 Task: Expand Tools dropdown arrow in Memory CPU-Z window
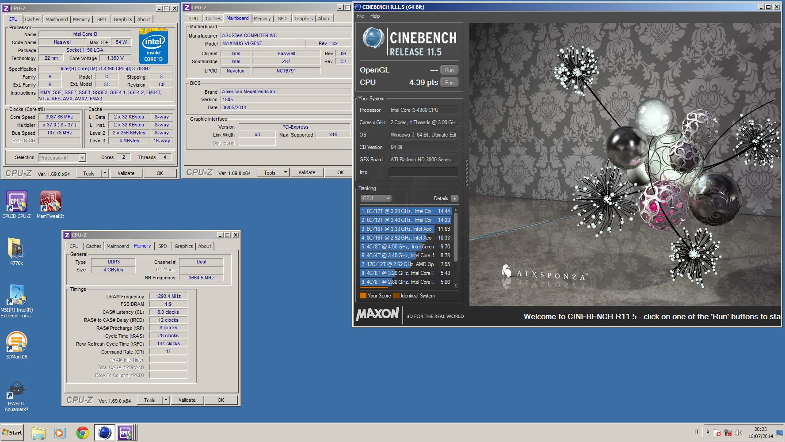coord(166,400)
